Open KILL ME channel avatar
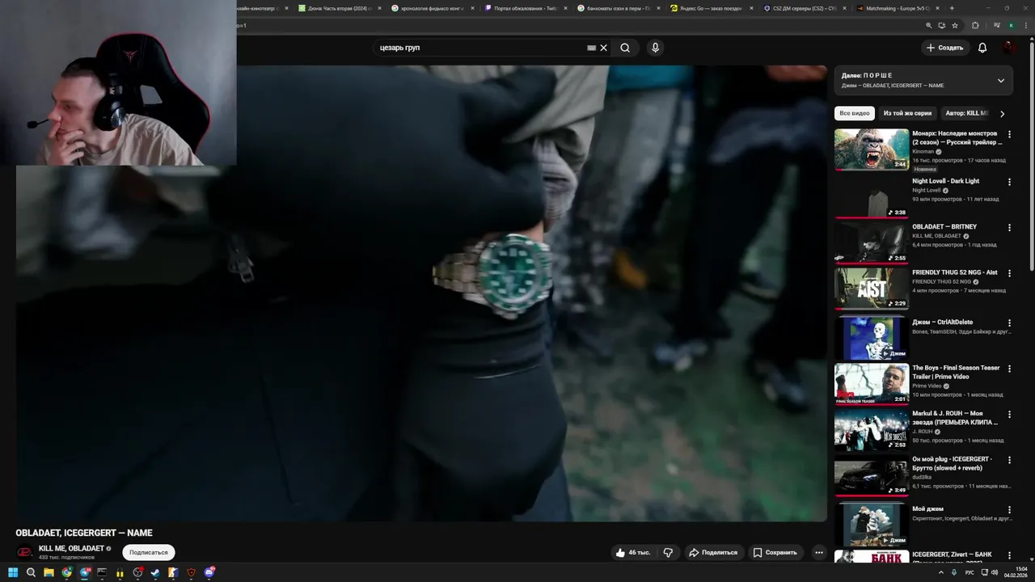This screenshot has height=582, width=1035. [x=25, y=553]
